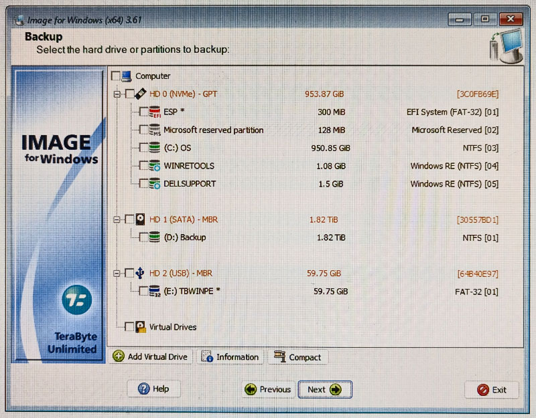Tick the (E:) TBWINPE checkbox

point(144,291)
